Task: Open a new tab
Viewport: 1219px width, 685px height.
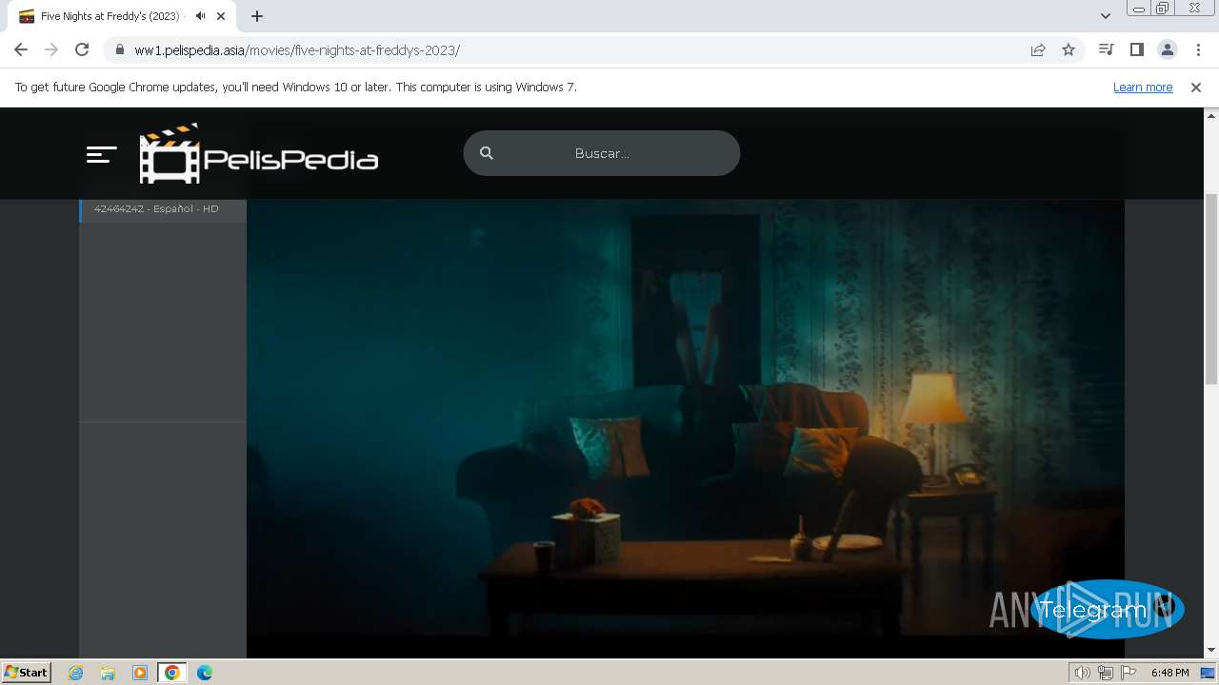Action: point(257,16)
